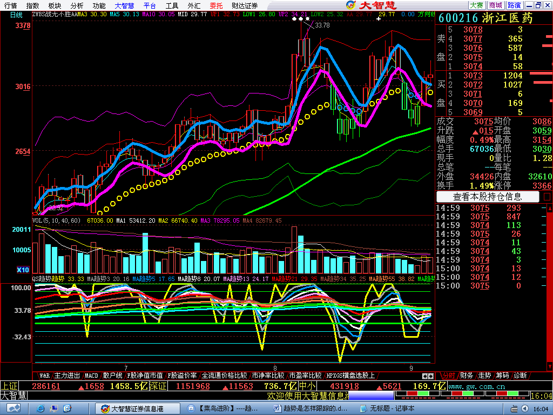Click the VOL(5,10,40,60) indicator label

coord(56,220)
